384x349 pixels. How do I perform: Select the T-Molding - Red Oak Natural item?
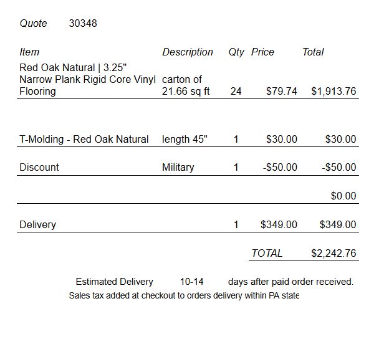tap(84, 139)
